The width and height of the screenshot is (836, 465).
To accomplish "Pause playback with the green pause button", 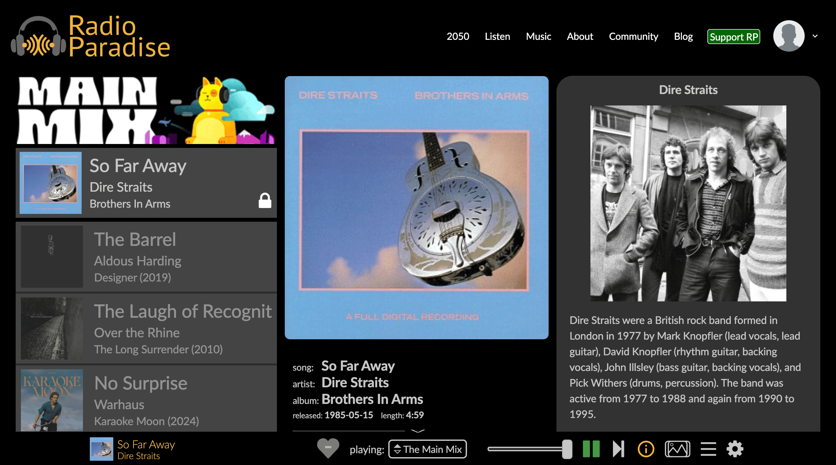I will (591, 449).
